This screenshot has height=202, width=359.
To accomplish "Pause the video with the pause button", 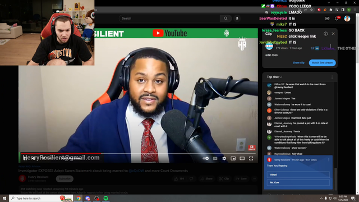I will coord(25,158).
